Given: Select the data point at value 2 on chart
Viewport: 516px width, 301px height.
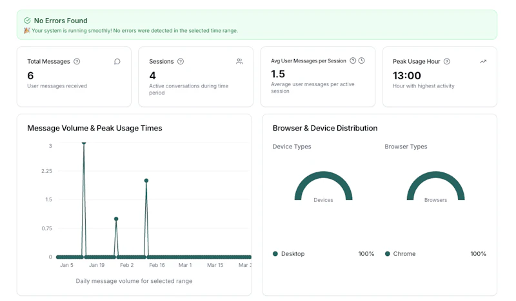Looking at the screenshot, I should pyautogui.click(x=146, y=181).
